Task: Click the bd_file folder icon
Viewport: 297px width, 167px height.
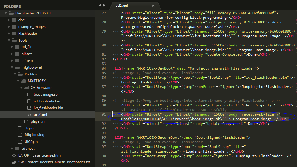Action: [x=17, y=47]
